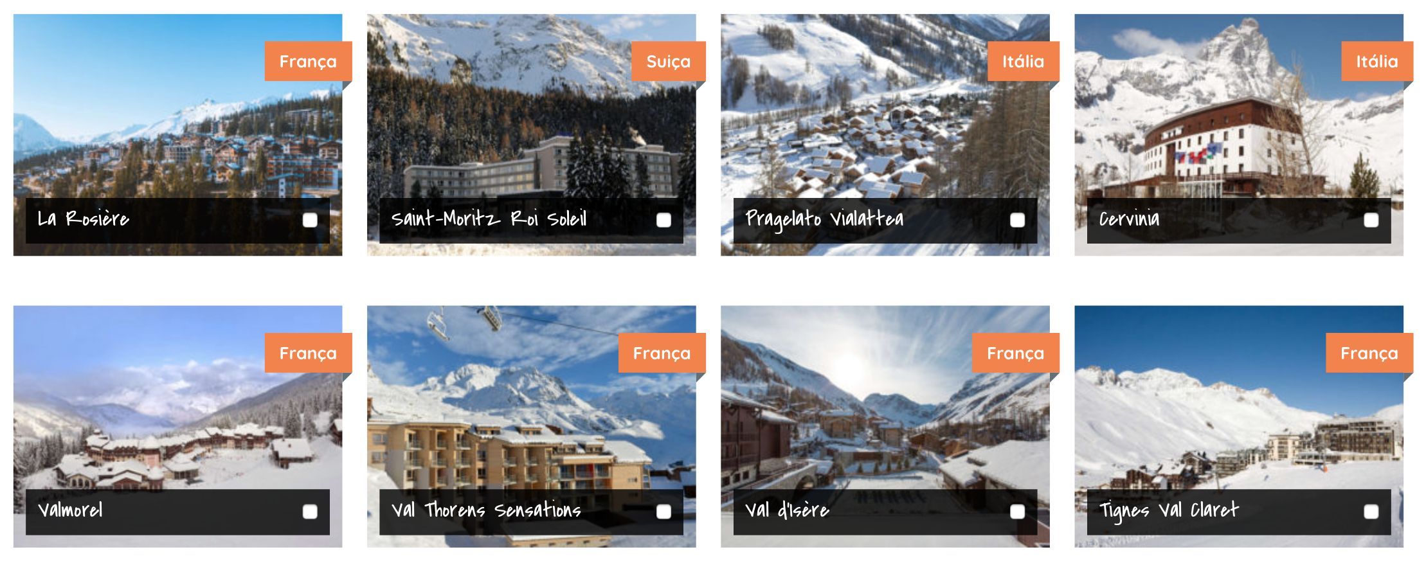The height and width of the screenshot is (563, 1426).
Task: Open the Valmorel resort name link
Action: pyautogui.click(x=70, y=510)
